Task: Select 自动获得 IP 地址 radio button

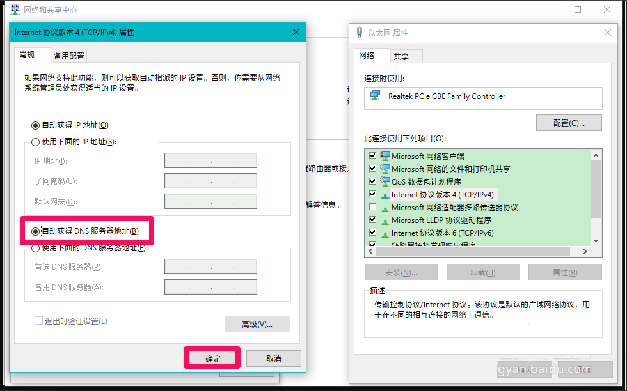Action: point(36,125)
